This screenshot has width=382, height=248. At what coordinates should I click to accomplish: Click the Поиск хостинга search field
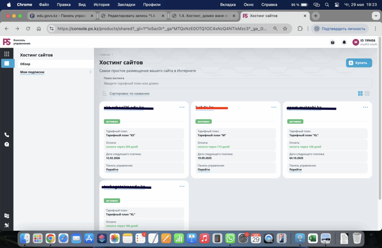click(x=237, y=83)
